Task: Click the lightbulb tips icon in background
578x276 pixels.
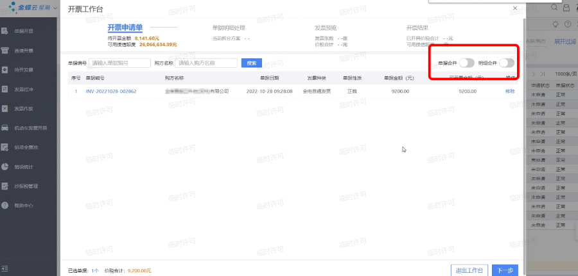Action: point(555,24)
